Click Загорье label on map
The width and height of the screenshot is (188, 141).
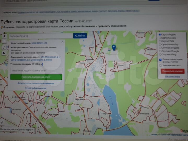(104, 114)
